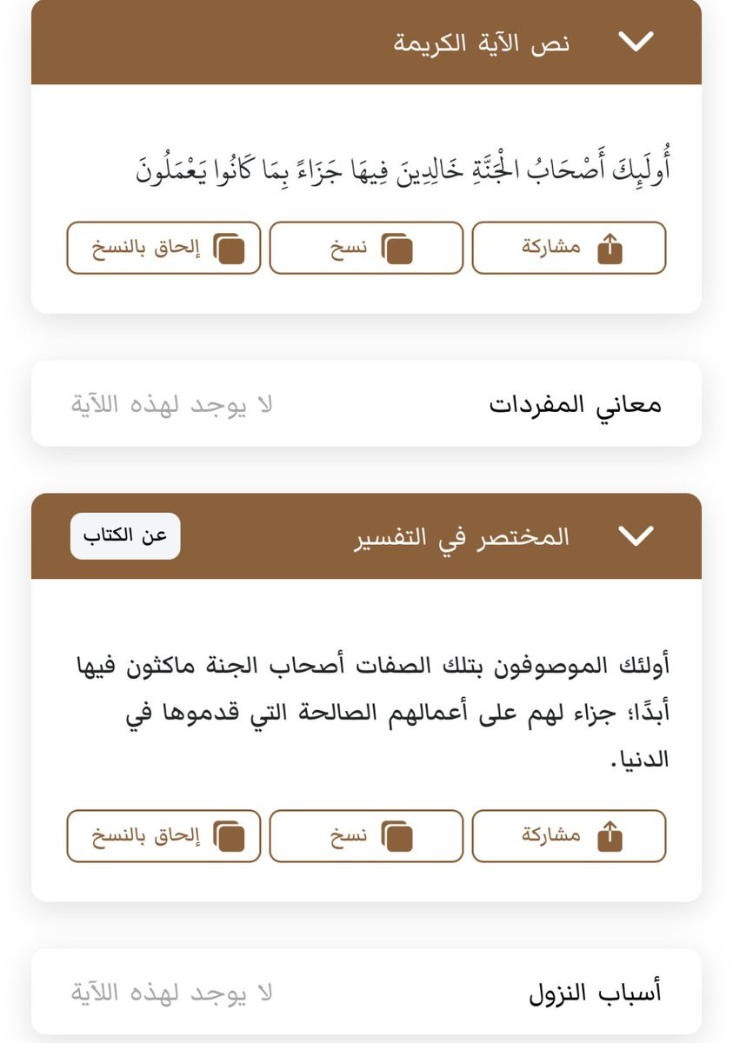Tap نسخ button for the verse
The height and width of the screenshot is (1043, 733).
coord(366,249)
